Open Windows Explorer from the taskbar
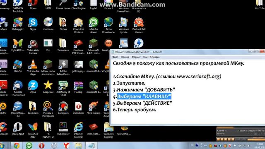 click(78, 145)
